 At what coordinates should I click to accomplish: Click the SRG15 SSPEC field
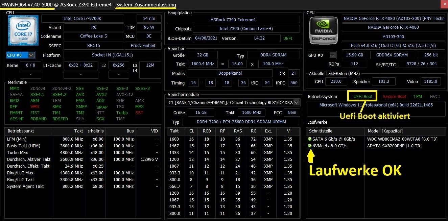(x=93, y=46)
